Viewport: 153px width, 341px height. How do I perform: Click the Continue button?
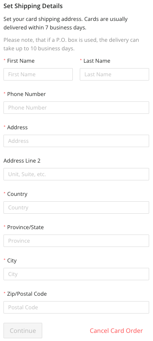coord(23,331)
